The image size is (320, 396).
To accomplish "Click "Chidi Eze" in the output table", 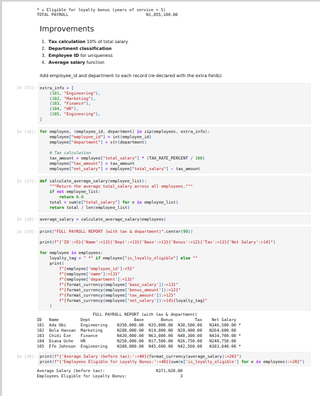I will point(60,335).
